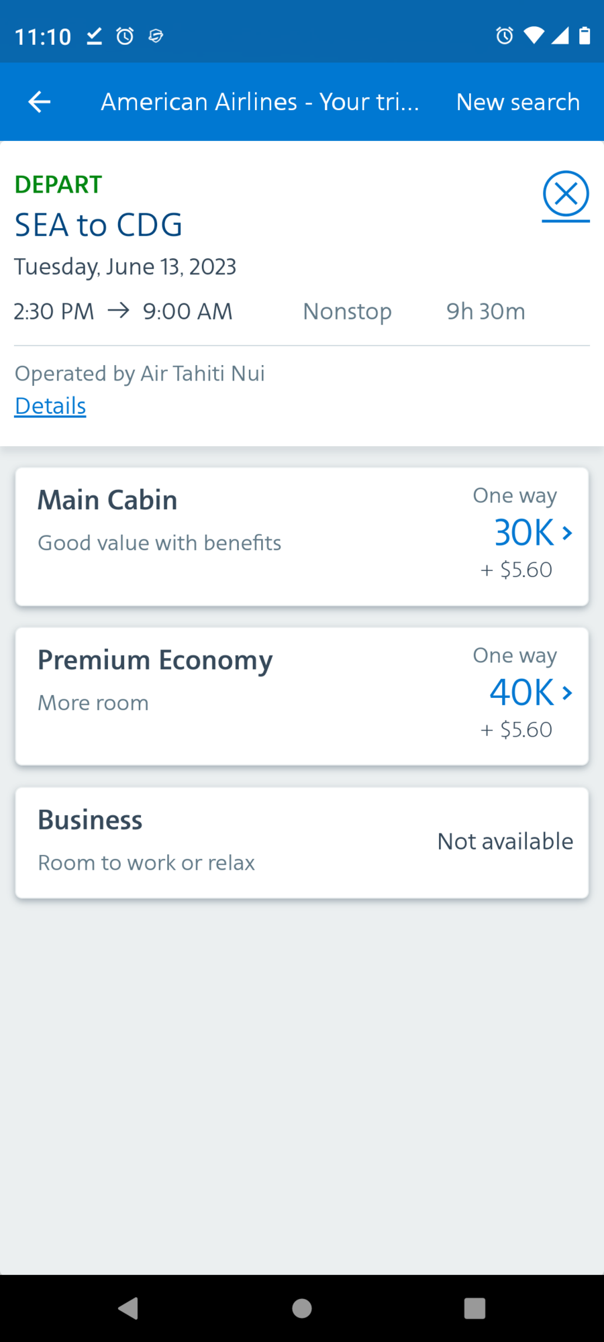Expand the 30K Main Cabin fare chevron
The height and width of the screenshot is (1342, 604).
click(567, 533)
